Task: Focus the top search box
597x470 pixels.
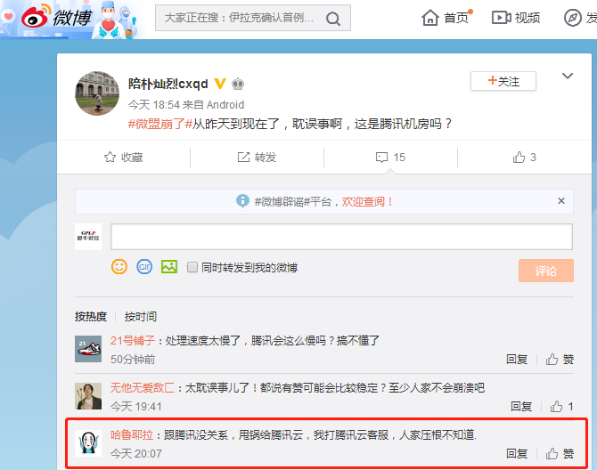Action: pyautogui.click(x=253, y=18)
